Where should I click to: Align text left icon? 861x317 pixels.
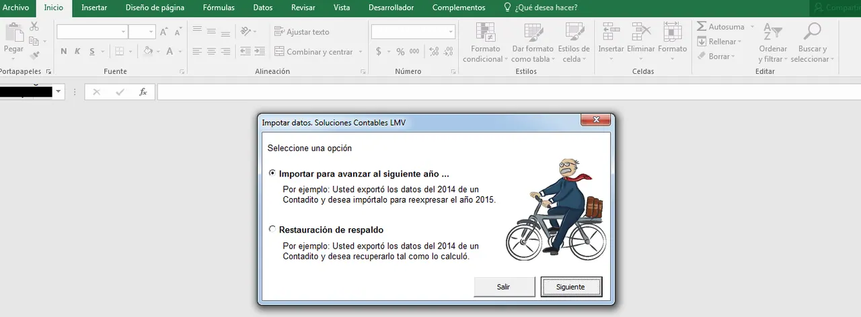197,52
